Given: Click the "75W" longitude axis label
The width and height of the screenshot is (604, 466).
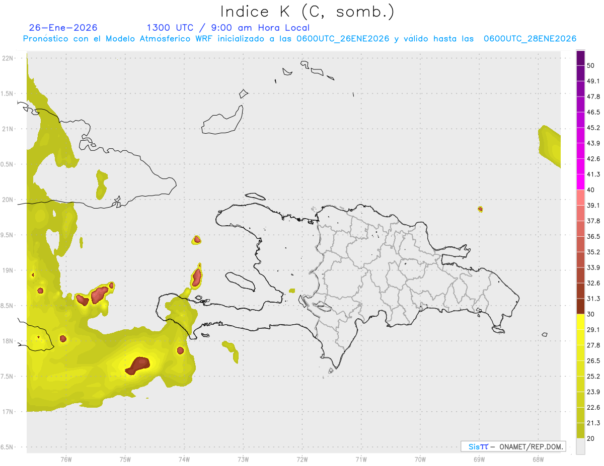Looking at the screenshot, I should pos(125,459).
